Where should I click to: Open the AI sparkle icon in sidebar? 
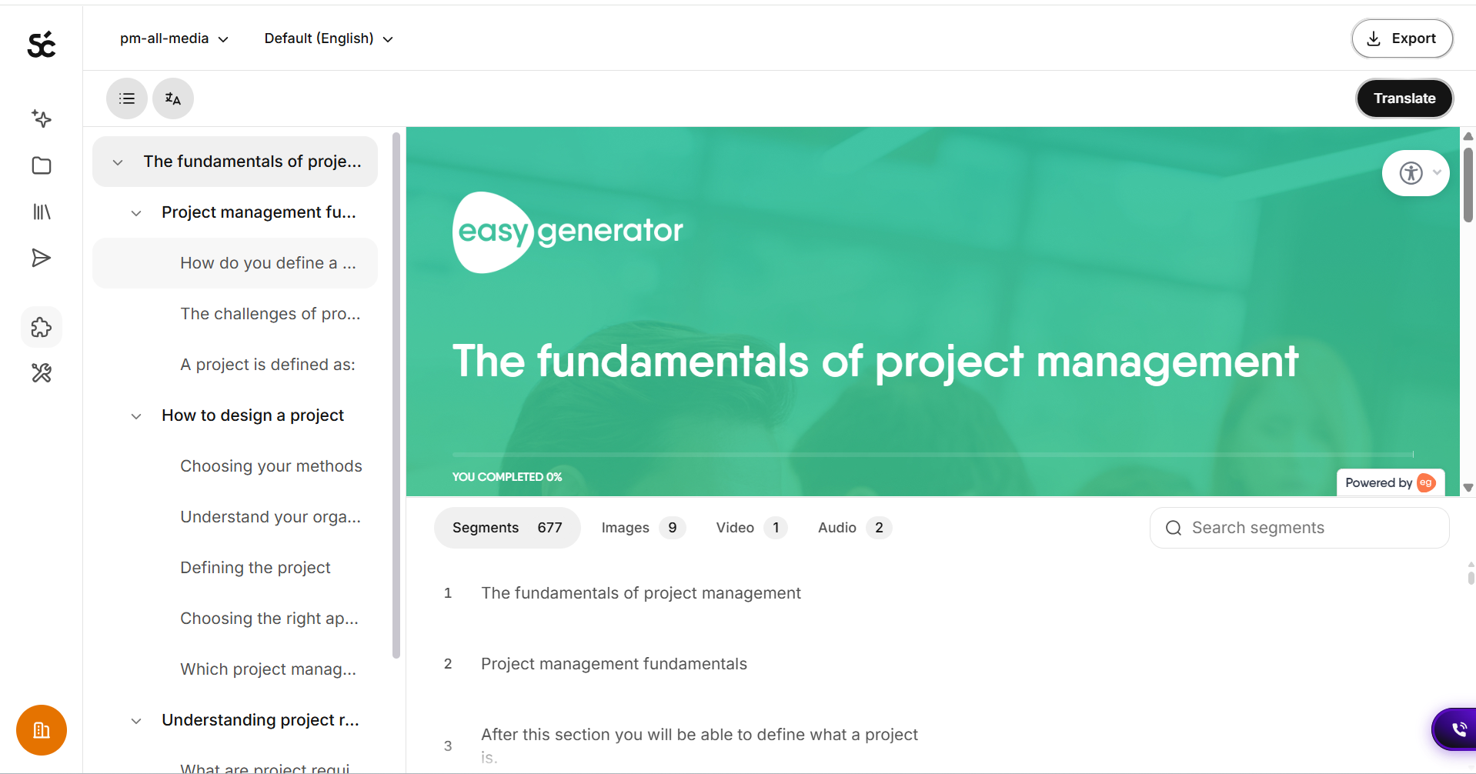[42, 118]
